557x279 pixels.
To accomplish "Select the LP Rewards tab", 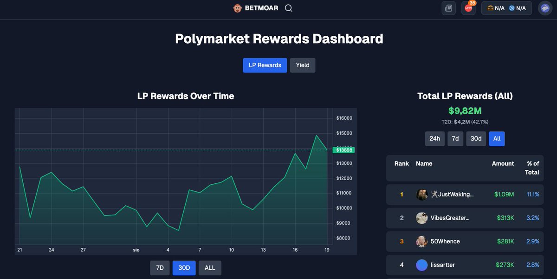I will [x=265, y=65].
